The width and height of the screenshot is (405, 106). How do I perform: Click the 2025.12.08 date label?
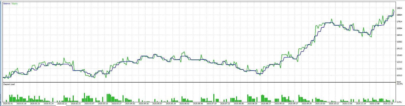tap(375, 103)
